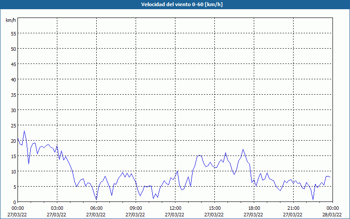Click the 'km/h' axis unit label
The width and height of the screenshot is (350, 219).
10,20
